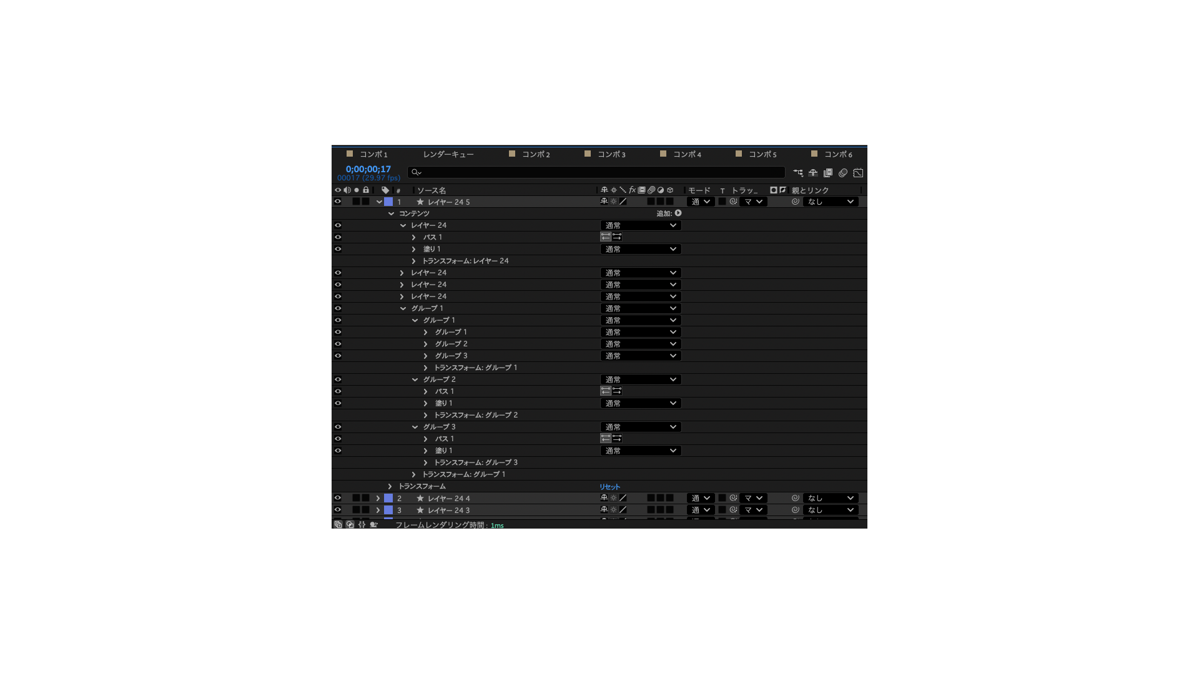1199x674 pixels.
Task: Enable the frame blending master switch
Action: click(x=828, y=173)
